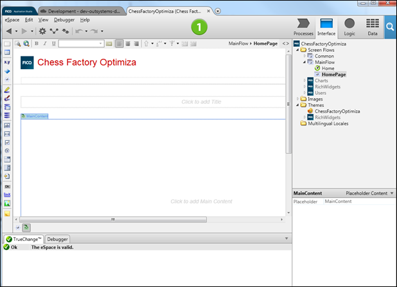Toggle Bold formatting
The width and height of the screenshot is (397, 287).
point(37,44)
